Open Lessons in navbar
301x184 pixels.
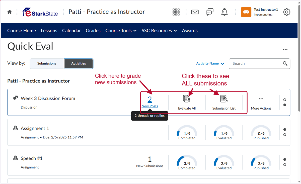pos(49,31)
